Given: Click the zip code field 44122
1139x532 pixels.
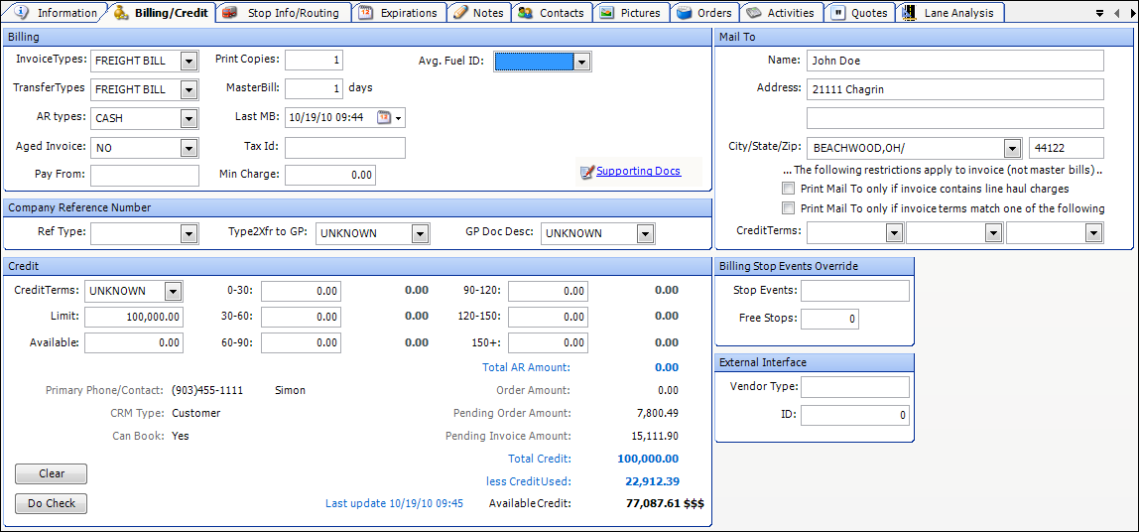Looking at the screenshot, I should [1068, 148].
